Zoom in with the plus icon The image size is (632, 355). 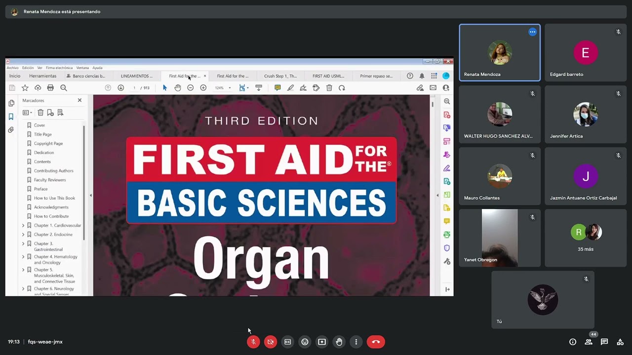tap(203, 88)
